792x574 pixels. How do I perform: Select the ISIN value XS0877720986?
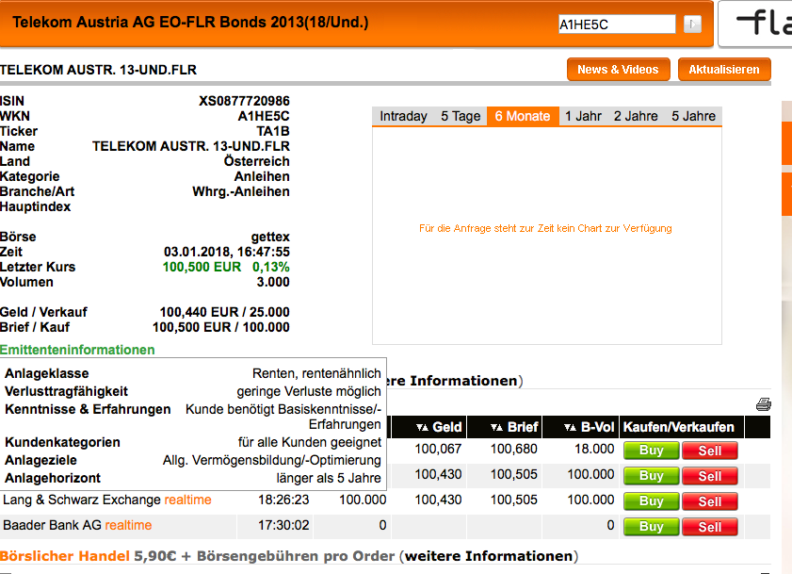(245, 101)
